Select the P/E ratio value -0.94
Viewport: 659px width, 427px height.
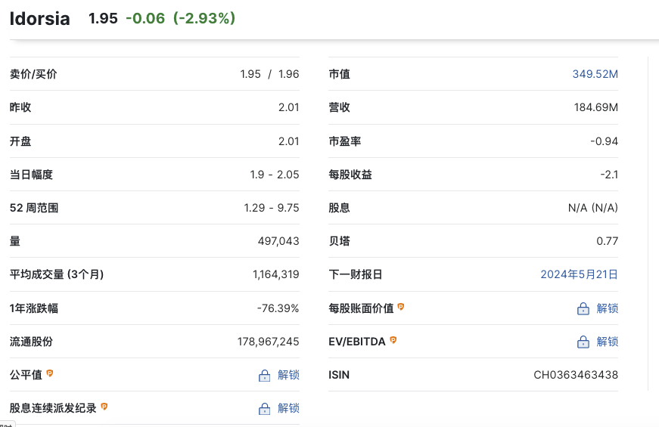[604, 141]
